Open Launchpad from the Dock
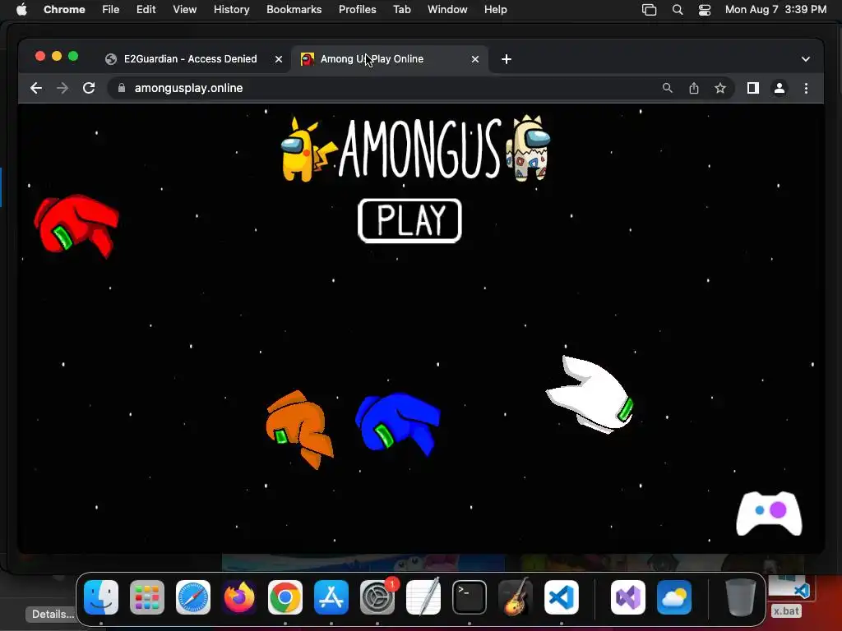This screenshot has width=842, height=631. (147, 597)
